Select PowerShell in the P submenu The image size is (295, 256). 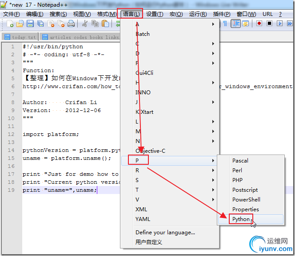tap(251, 200)
